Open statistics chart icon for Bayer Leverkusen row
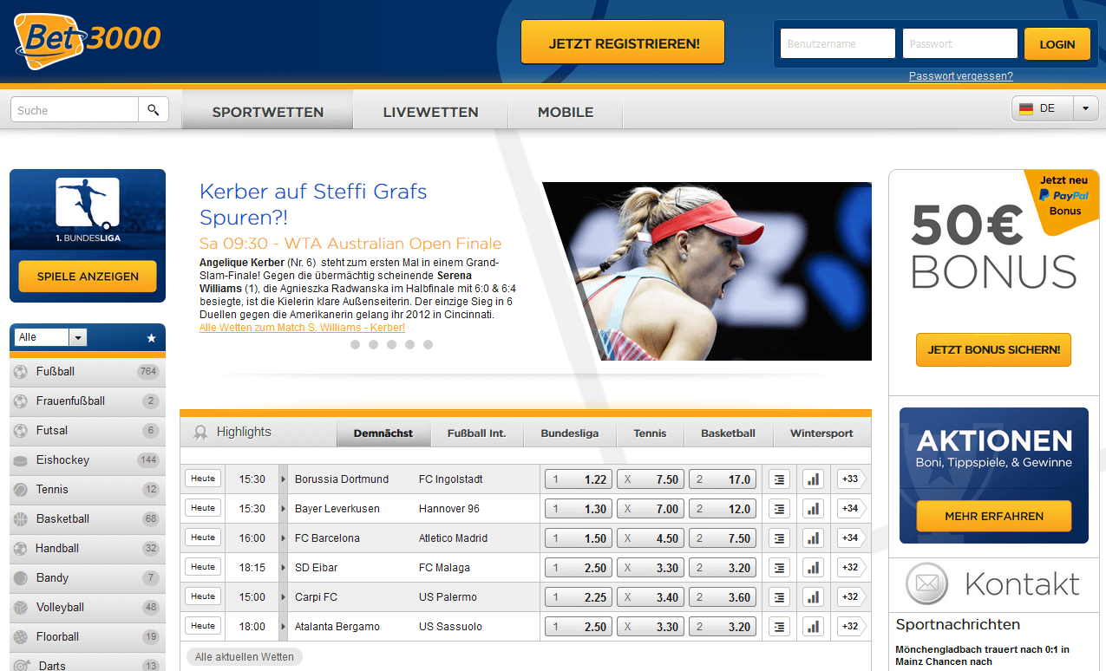 coord(812,508)
